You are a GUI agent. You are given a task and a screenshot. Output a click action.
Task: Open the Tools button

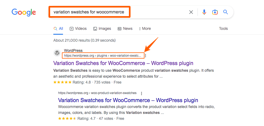[x=223, y=29]
